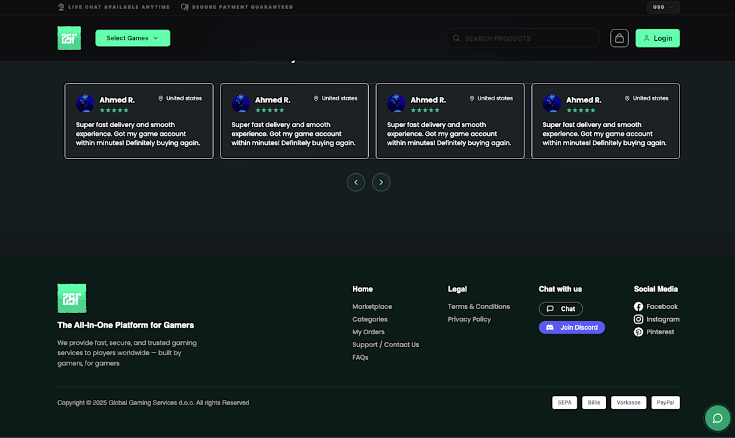The width and height of the screenshot is (735, 438).
Task: Open Terms & Conditions link
Action: click(x=478, y=307)
